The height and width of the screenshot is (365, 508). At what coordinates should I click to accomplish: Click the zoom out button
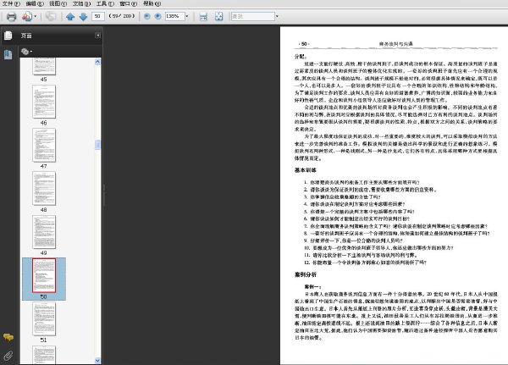point(146,16)
